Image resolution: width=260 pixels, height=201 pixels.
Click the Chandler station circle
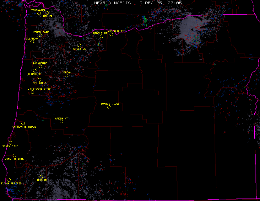35,71
